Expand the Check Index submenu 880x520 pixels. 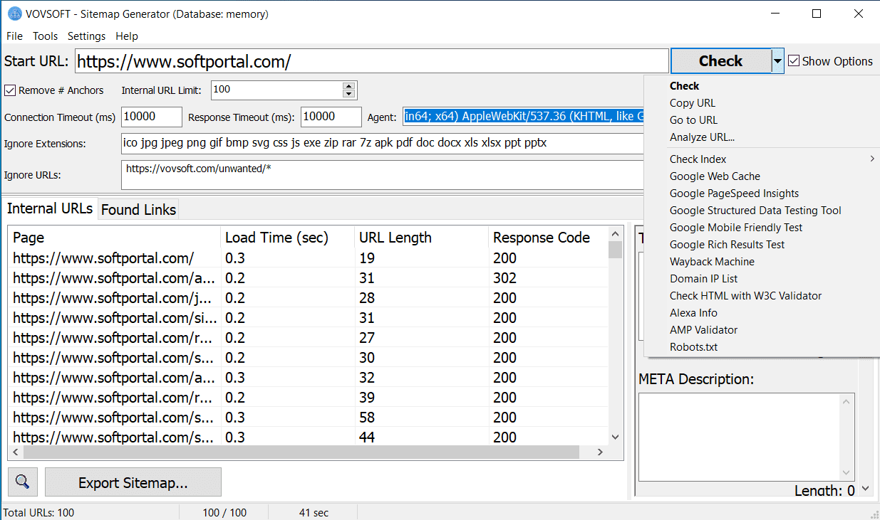[872, 159]
